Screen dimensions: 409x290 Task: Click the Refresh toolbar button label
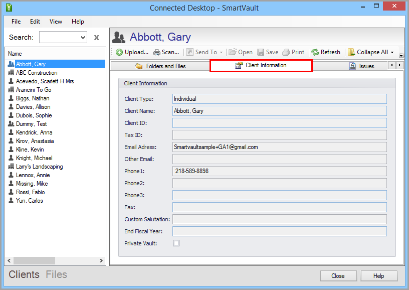tap(330, 52)
